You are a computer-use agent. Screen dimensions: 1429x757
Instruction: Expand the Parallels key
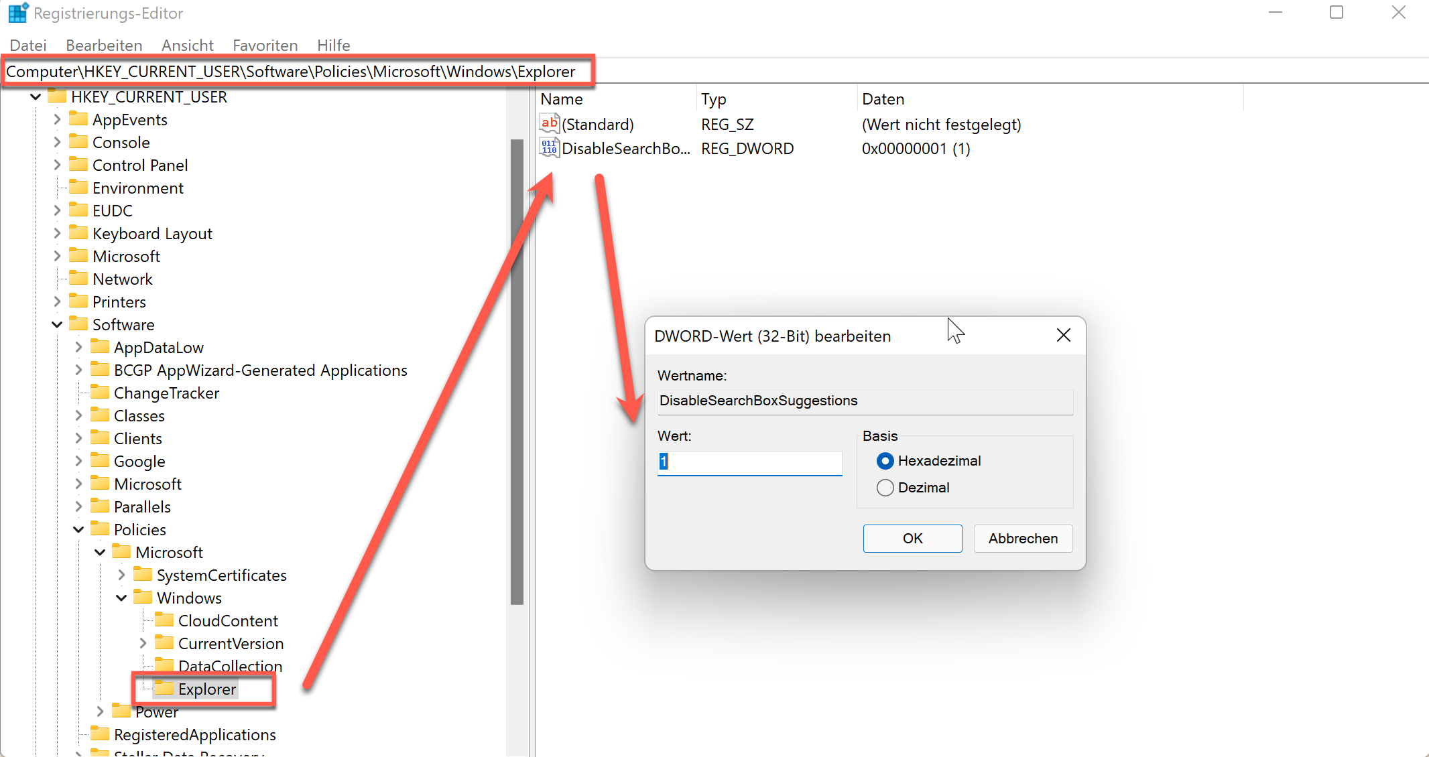click(78, 507)
